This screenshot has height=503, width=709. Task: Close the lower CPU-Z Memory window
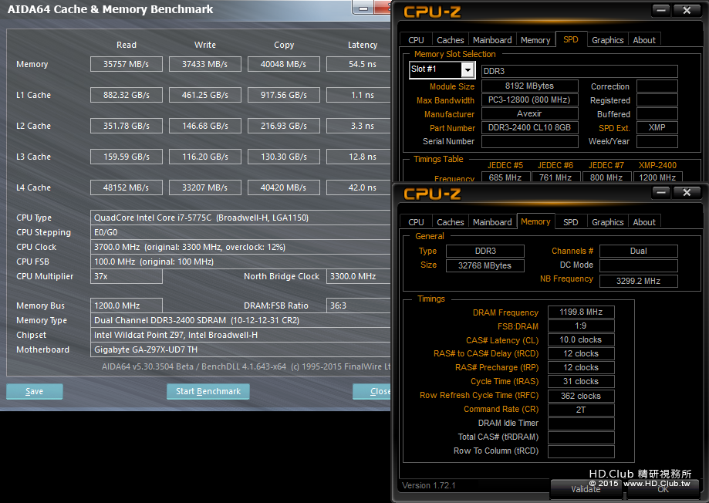tap(687, 193)
